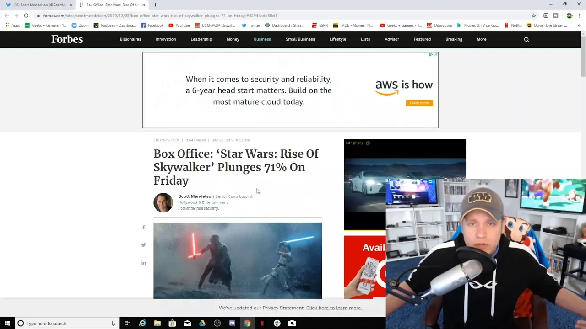Show hidden bookmarks overflow chevron

pos(579,26)
